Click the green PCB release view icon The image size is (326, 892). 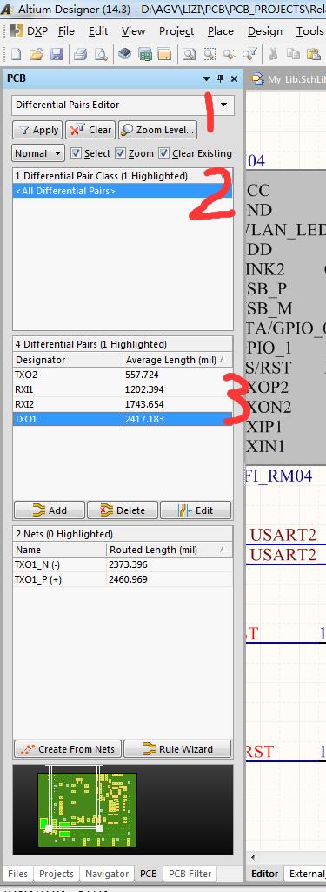click(x=145, y=55)
